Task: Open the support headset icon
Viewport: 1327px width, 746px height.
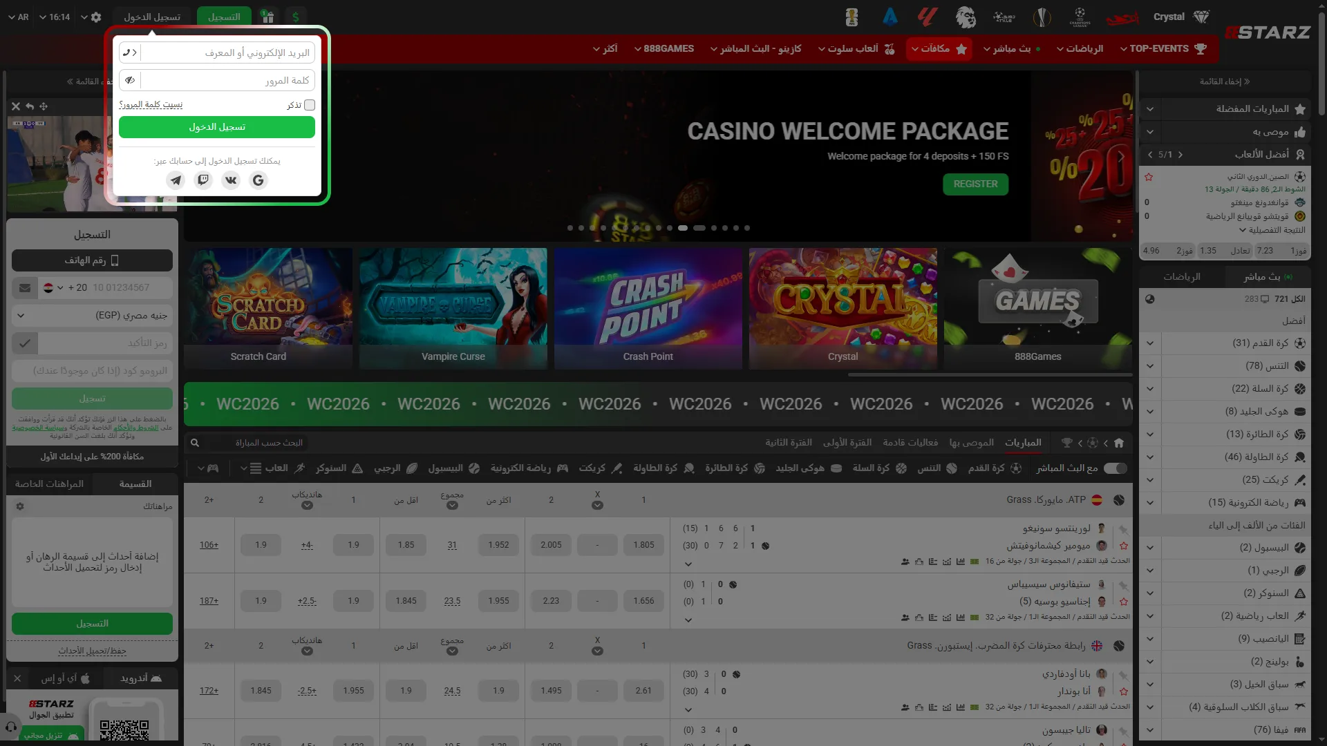Action: [x=10, y=727]
